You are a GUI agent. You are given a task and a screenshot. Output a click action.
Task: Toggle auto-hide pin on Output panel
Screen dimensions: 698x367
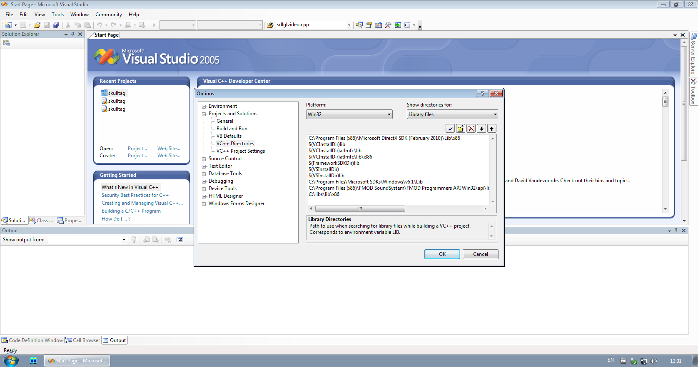tap(676, 231)
